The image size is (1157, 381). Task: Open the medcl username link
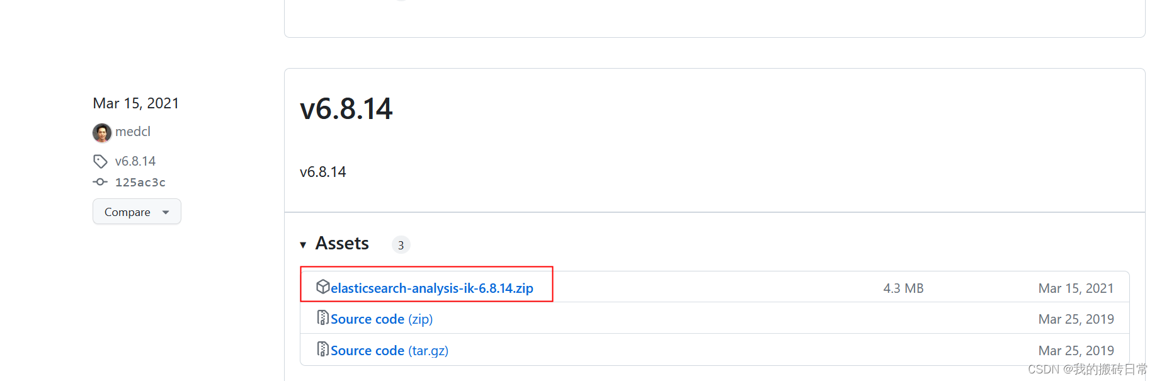tap(133, 132)
